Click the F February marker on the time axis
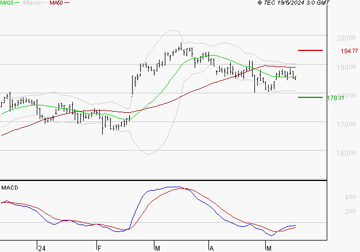 coord(99,249)
